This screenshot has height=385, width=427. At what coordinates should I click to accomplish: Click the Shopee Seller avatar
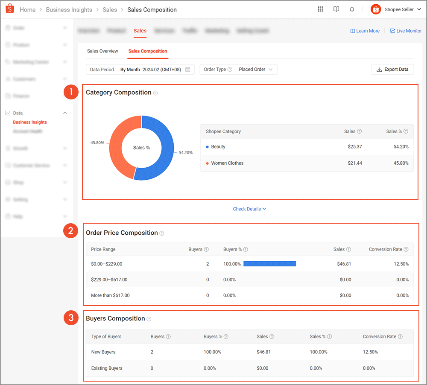click(376, 9)
